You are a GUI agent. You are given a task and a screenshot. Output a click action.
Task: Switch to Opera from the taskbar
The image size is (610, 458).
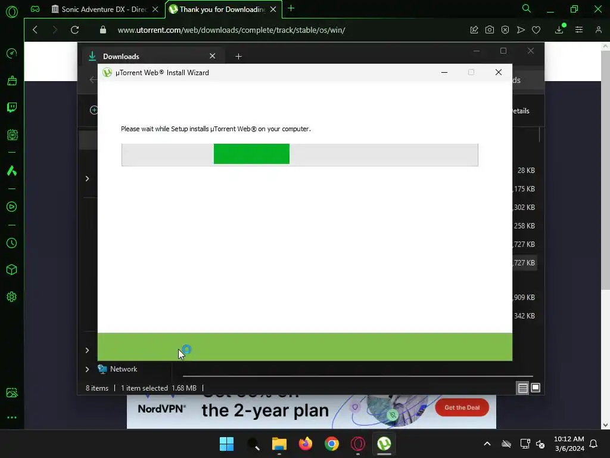pos(358,444)
